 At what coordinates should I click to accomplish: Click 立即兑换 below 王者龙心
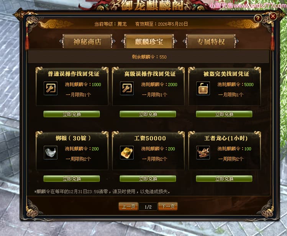[x=224, y=179]
